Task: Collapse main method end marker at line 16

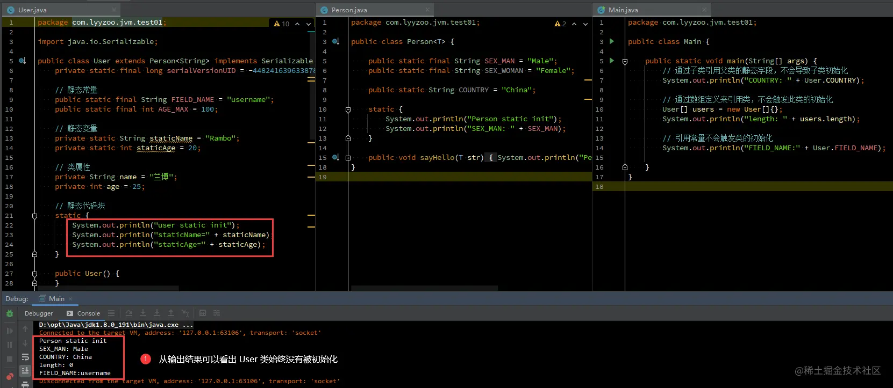Action: click(625, 167)
